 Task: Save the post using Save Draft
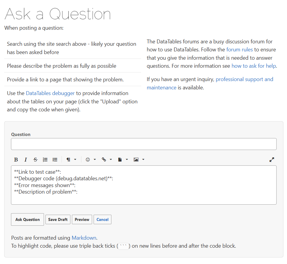tap(58, 220)
